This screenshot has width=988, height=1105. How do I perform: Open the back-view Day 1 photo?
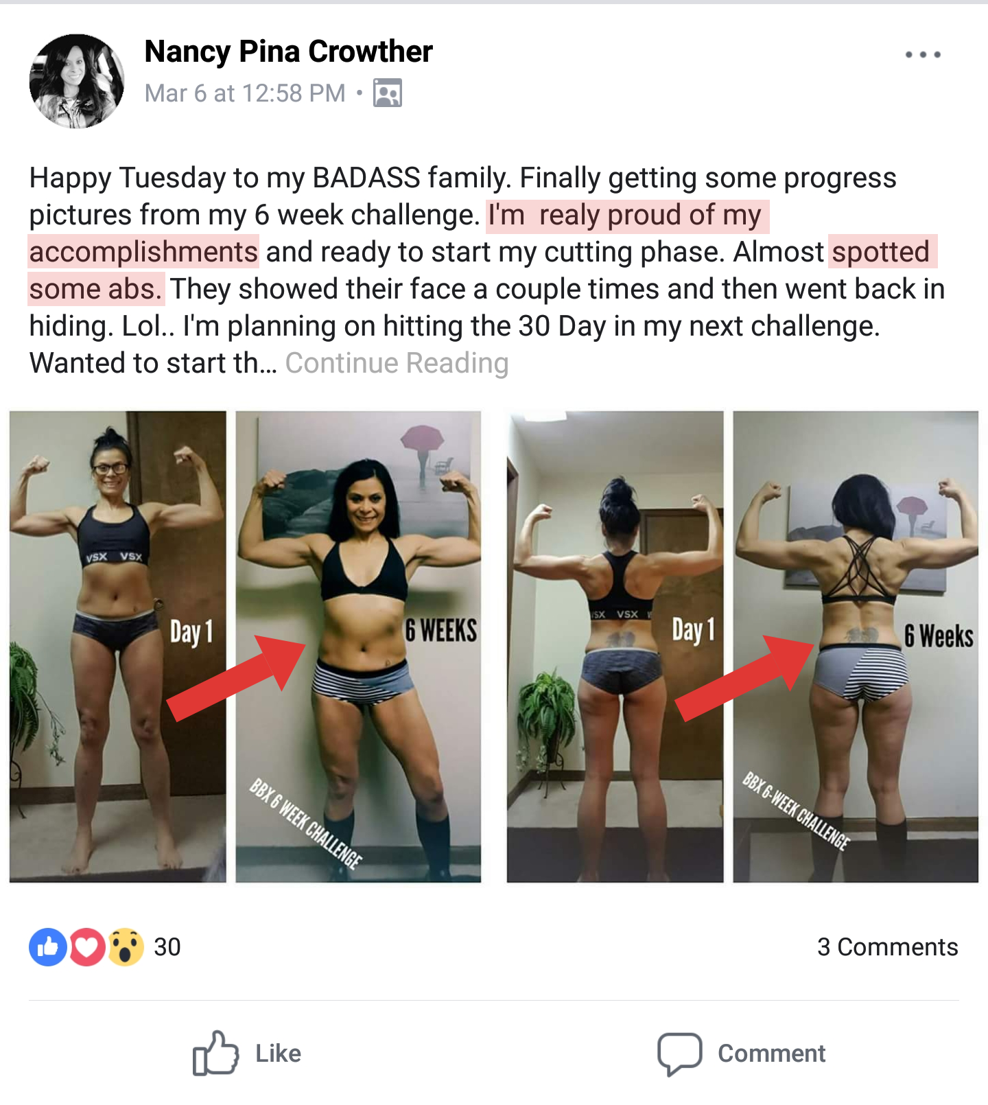[x=615, y=647]
